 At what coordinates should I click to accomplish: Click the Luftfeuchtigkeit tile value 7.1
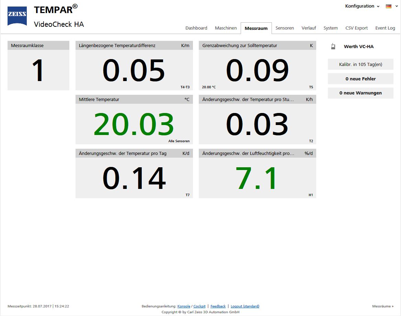click(256, 178)
